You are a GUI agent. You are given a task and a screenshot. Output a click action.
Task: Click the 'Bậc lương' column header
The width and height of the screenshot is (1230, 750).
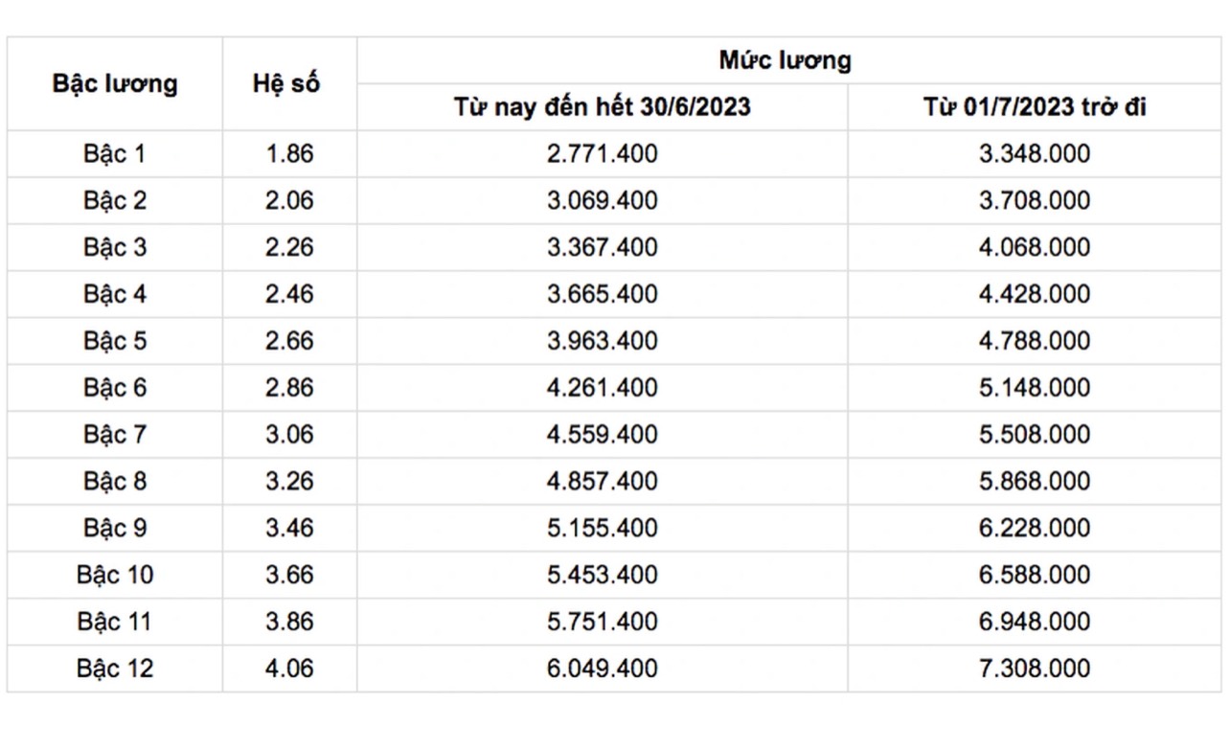tap(115, 83)
